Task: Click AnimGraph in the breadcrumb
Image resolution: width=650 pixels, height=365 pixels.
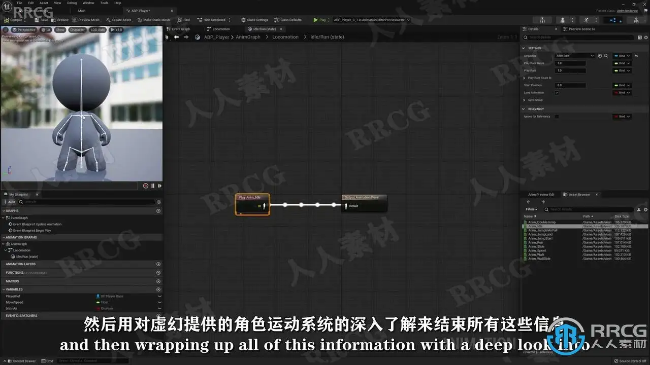Action: coord(248,37)
